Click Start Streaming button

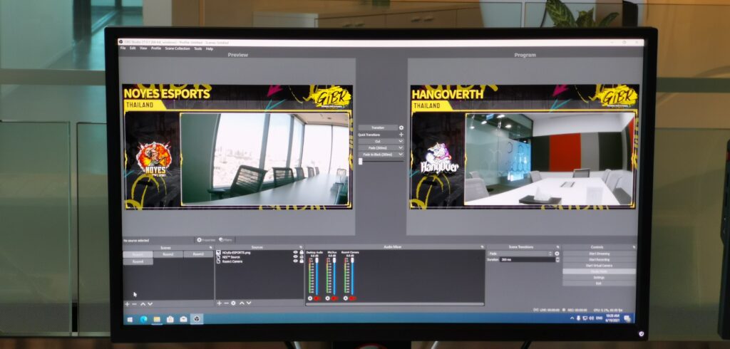(x=599, y=254)
